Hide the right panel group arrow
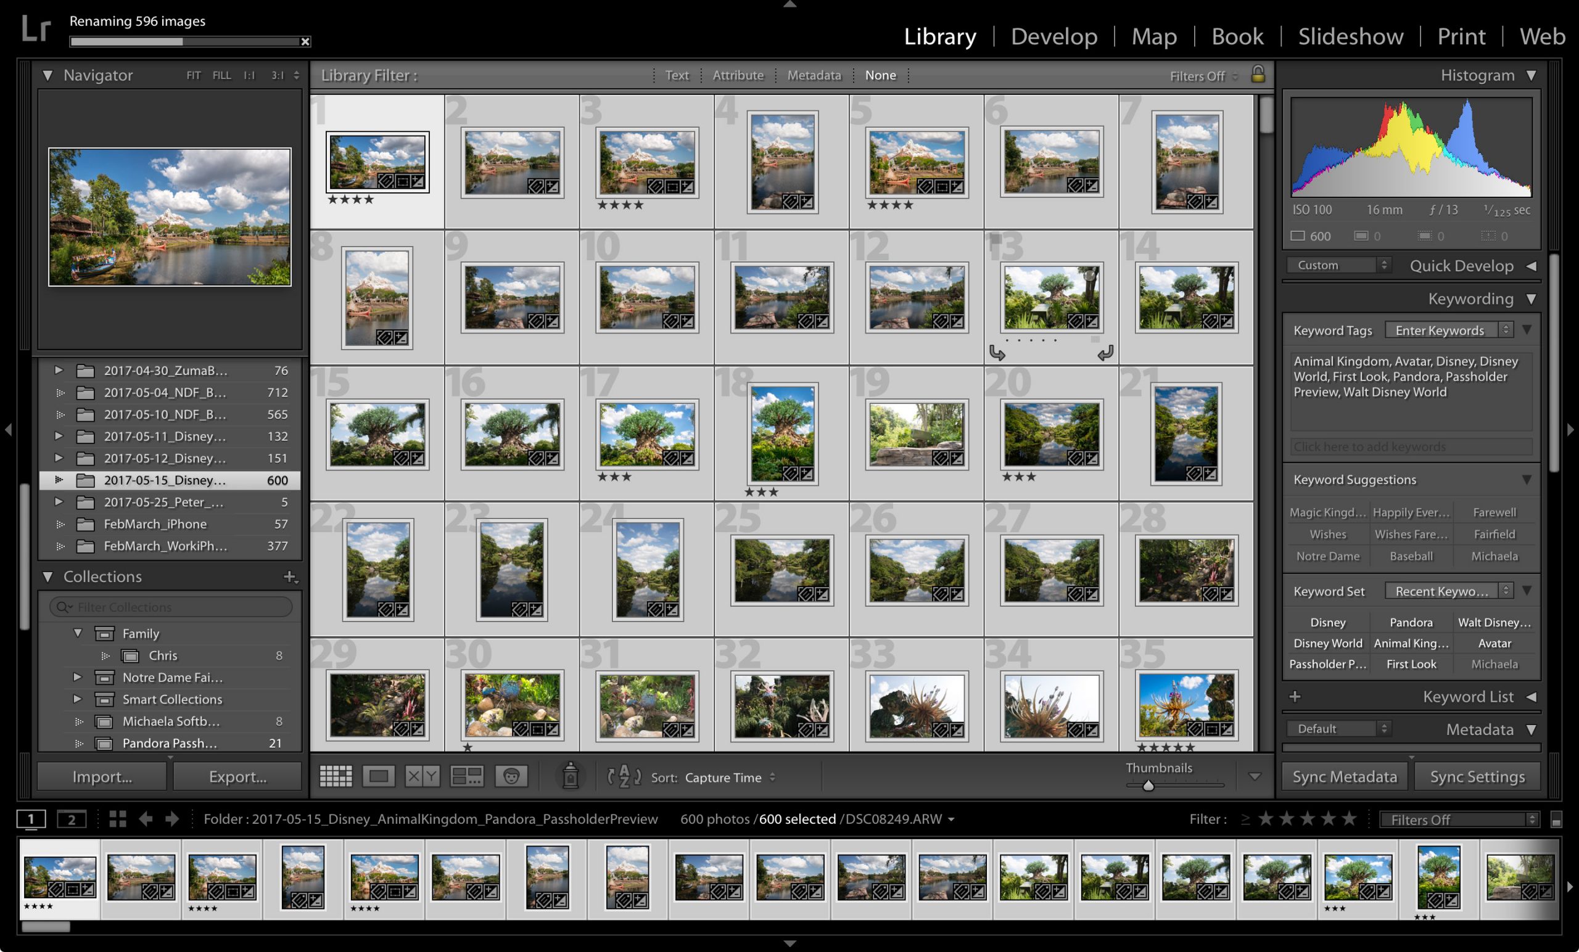The image size is (1579, 952). [1570, 429]
